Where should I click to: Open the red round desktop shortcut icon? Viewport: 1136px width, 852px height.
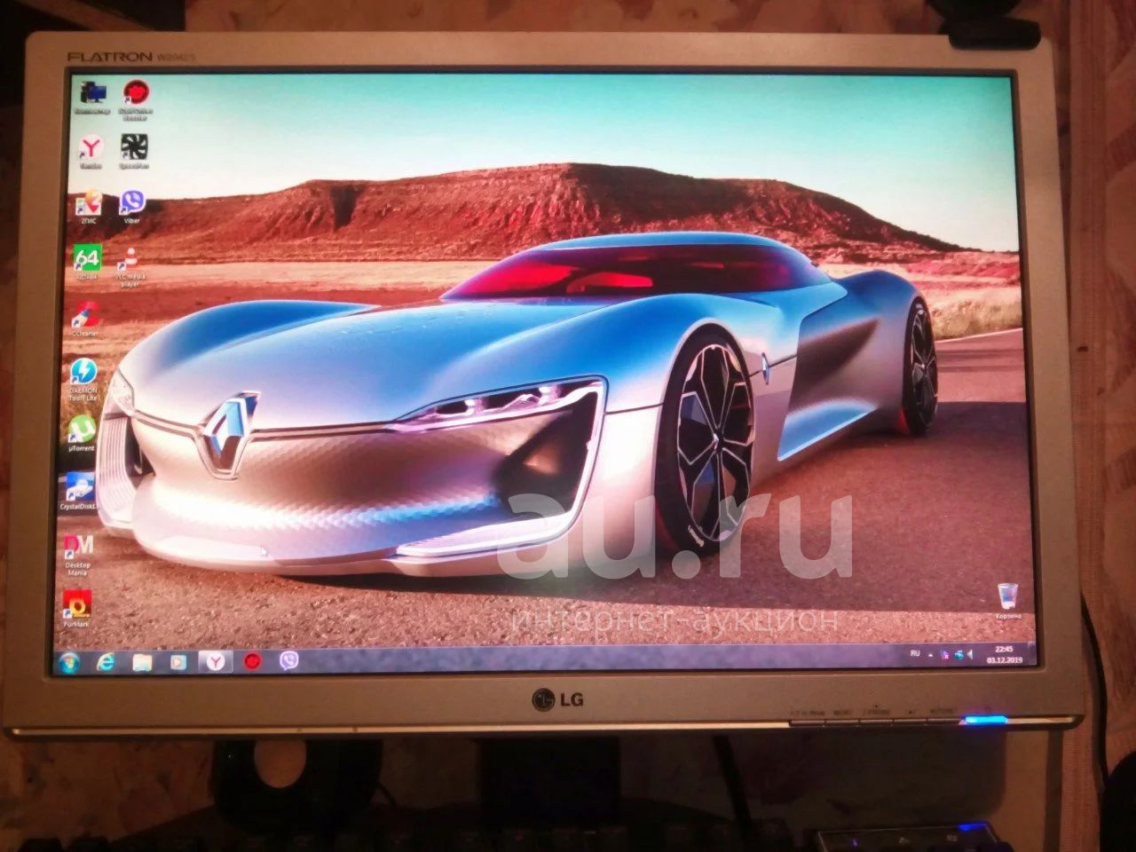click(136, 99)
